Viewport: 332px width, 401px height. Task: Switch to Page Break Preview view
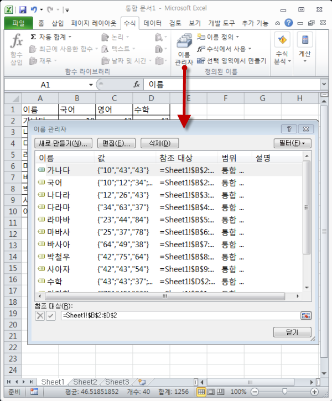pyautogui.click(x=220, y=392)
